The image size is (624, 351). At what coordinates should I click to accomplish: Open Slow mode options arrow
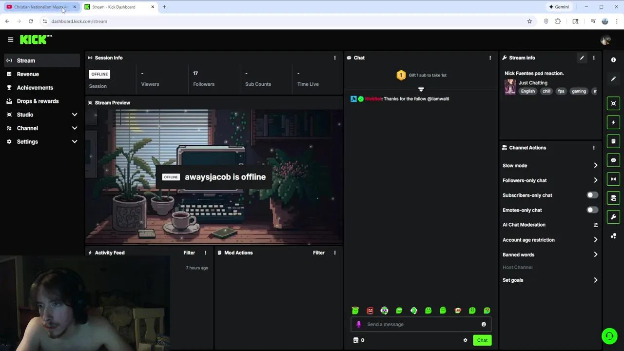pos(595,166)
